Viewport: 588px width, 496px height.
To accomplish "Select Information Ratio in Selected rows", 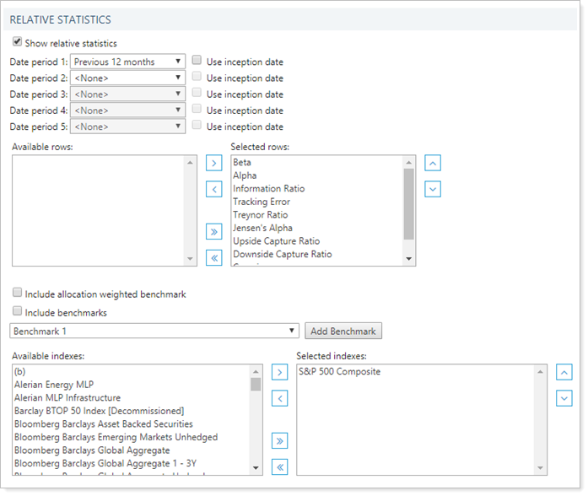I will click(269, 189).
